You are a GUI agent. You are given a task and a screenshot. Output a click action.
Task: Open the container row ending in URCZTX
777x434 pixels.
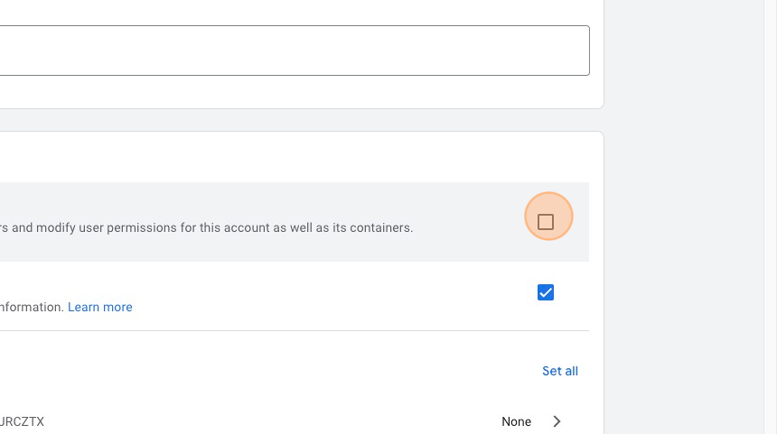click(22, 421)
